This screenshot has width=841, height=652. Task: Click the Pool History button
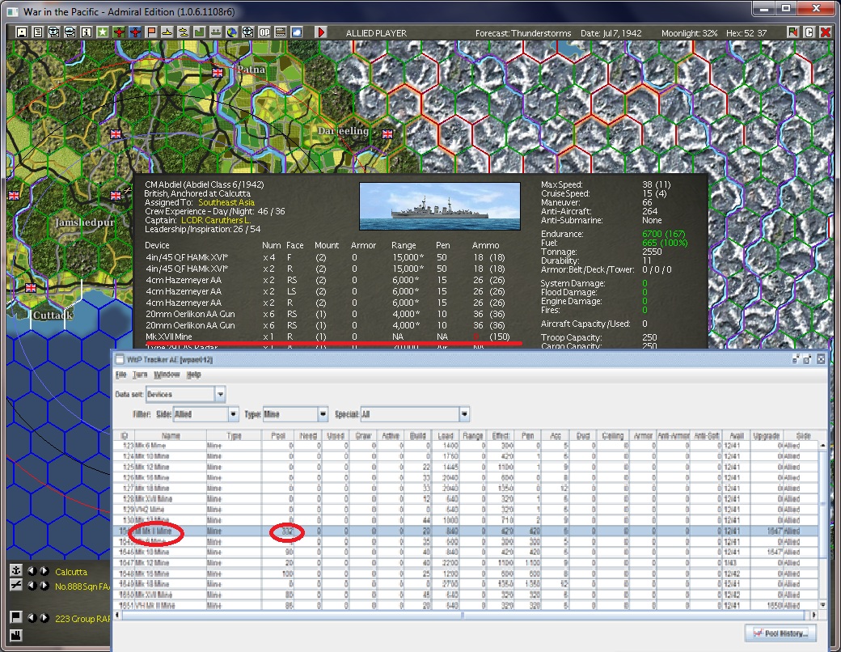[780, 633]
